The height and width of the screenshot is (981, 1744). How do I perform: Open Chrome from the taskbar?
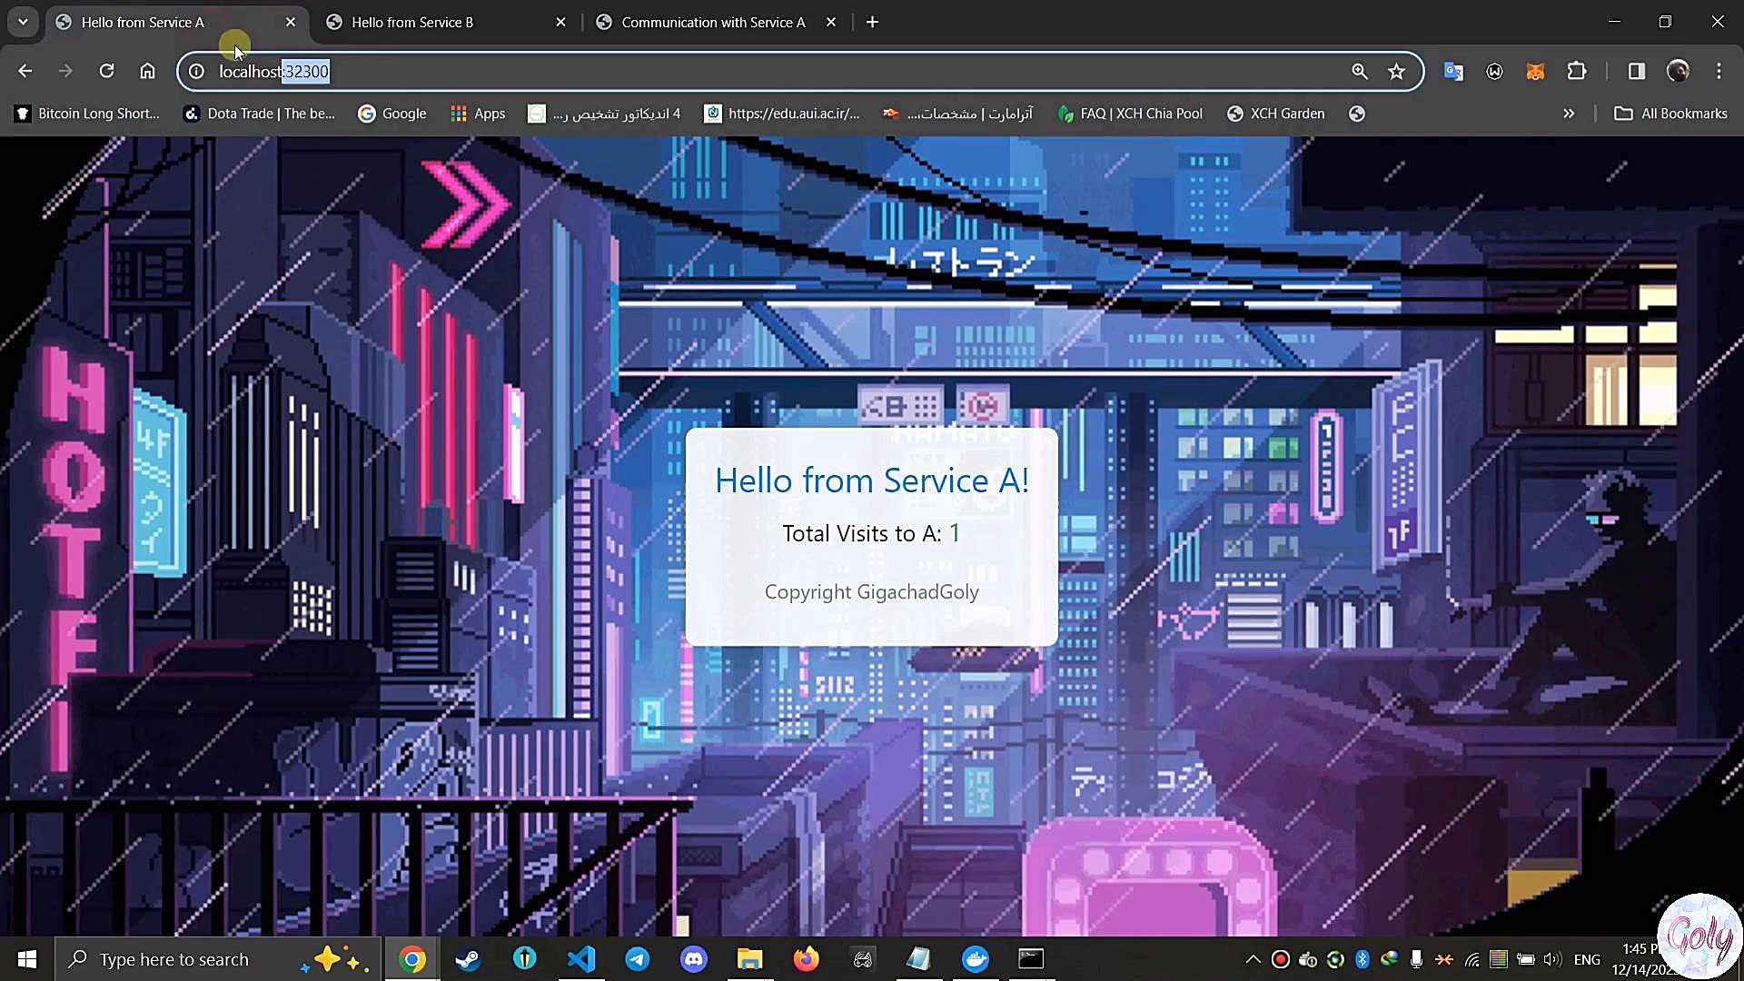[x=412, y=959]
